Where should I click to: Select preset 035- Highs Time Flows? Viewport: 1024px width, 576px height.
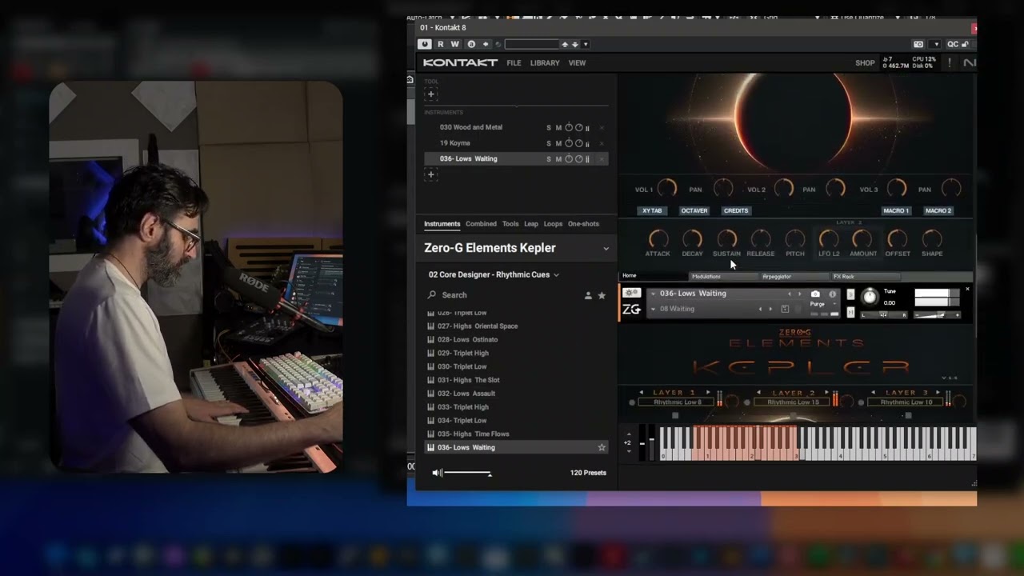(474, 434)
